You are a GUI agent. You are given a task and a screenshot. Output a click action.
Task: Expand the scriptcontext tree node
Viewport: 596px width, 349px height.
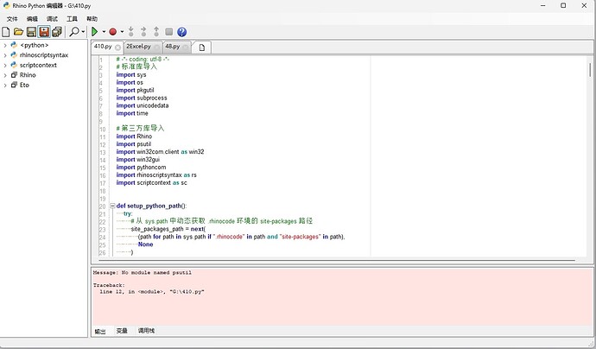pyautogui.click(x=5, y=65)
